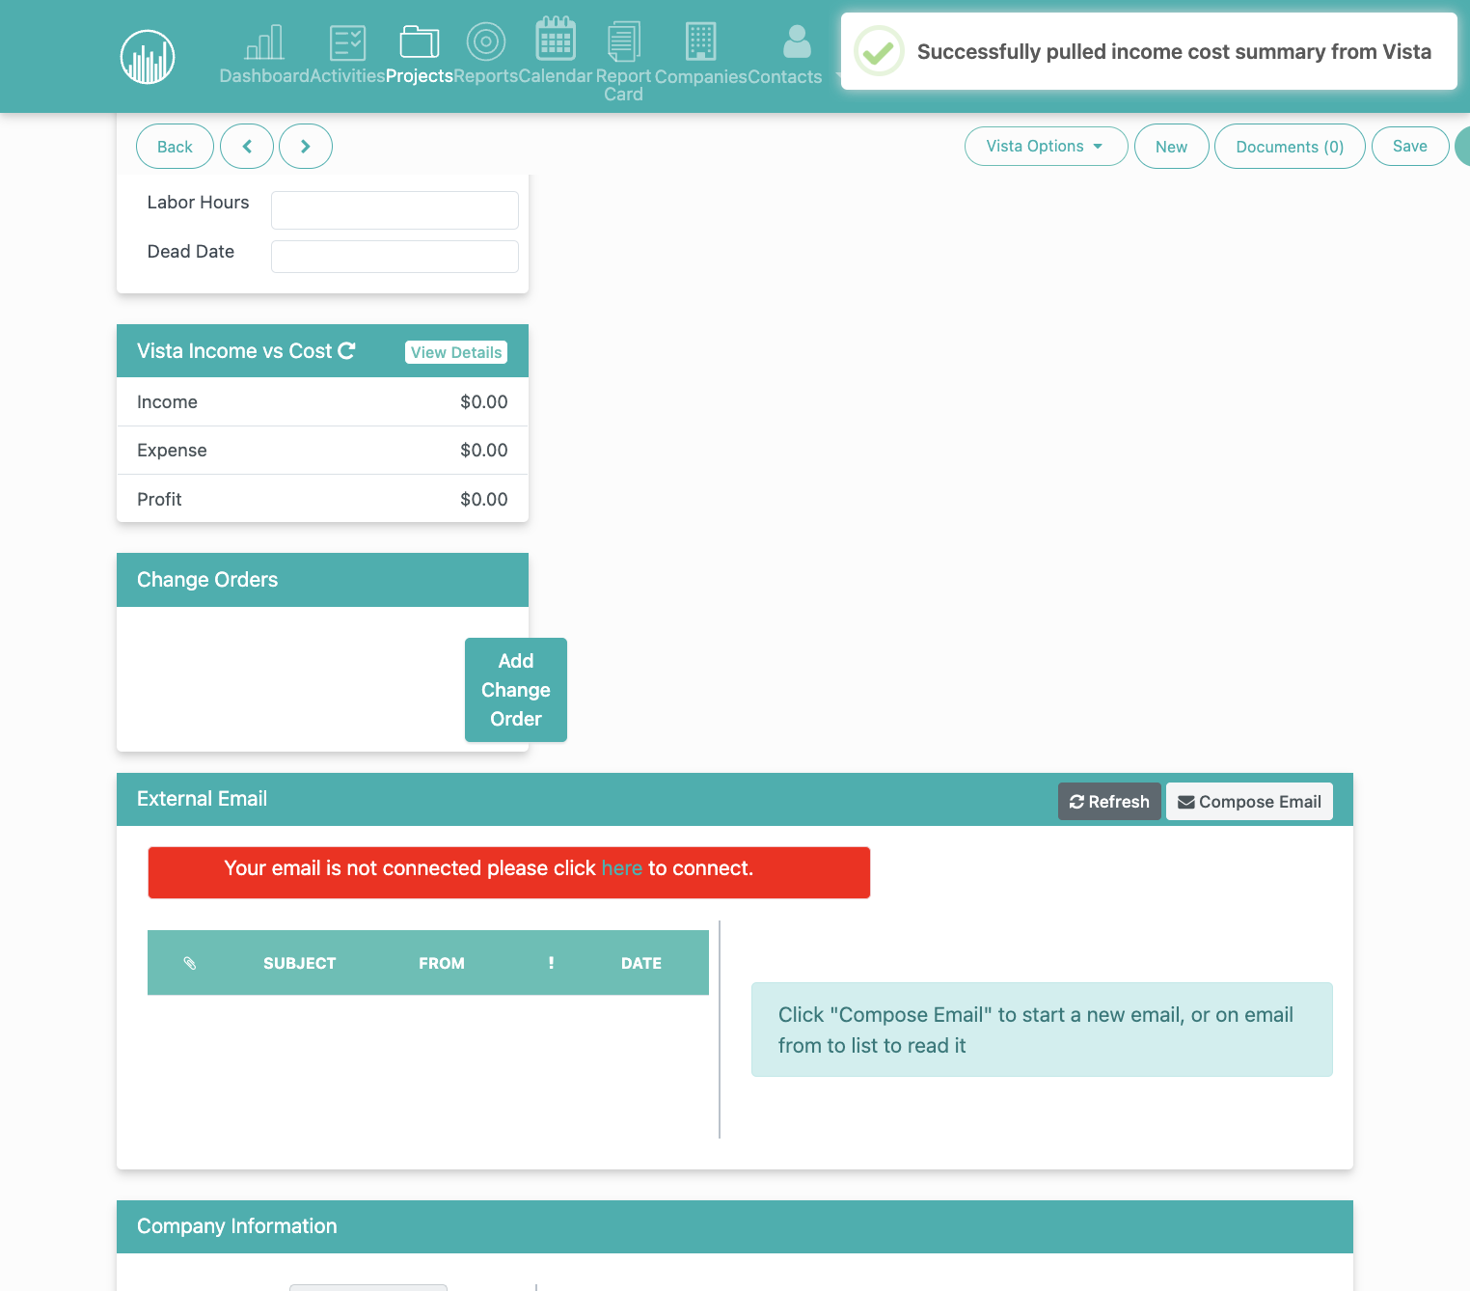Open the Dashboard icon
The height and width of the screenshot is (1291, 1470).
pyautogui.click(x=264, y=42)
